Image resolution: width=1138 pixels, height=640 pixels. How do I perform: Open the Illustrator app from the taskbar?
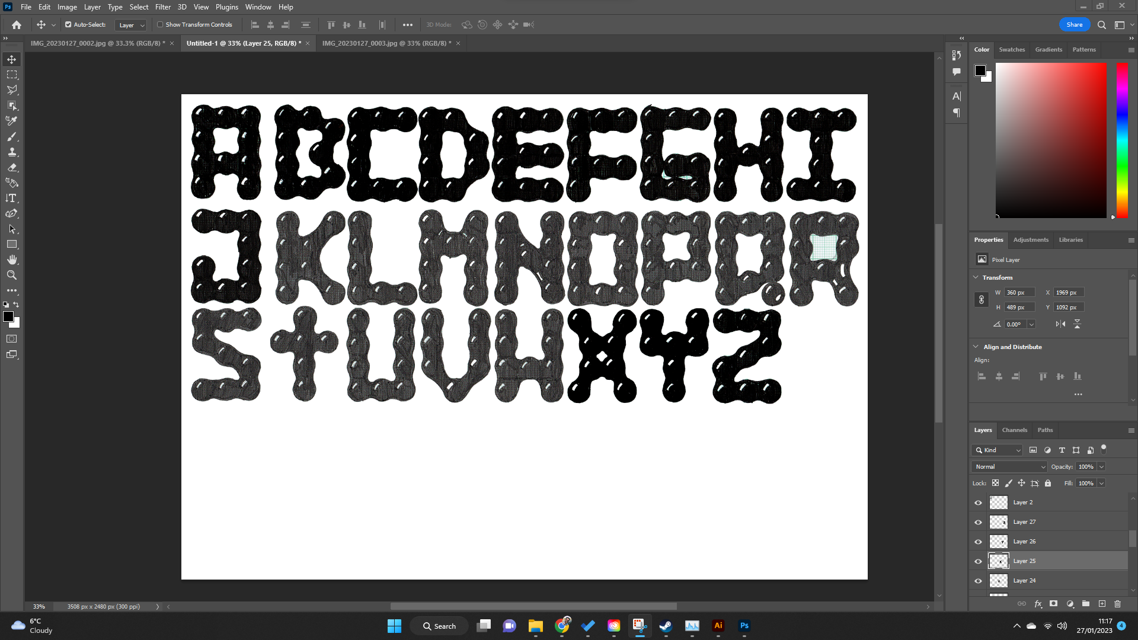718,625
